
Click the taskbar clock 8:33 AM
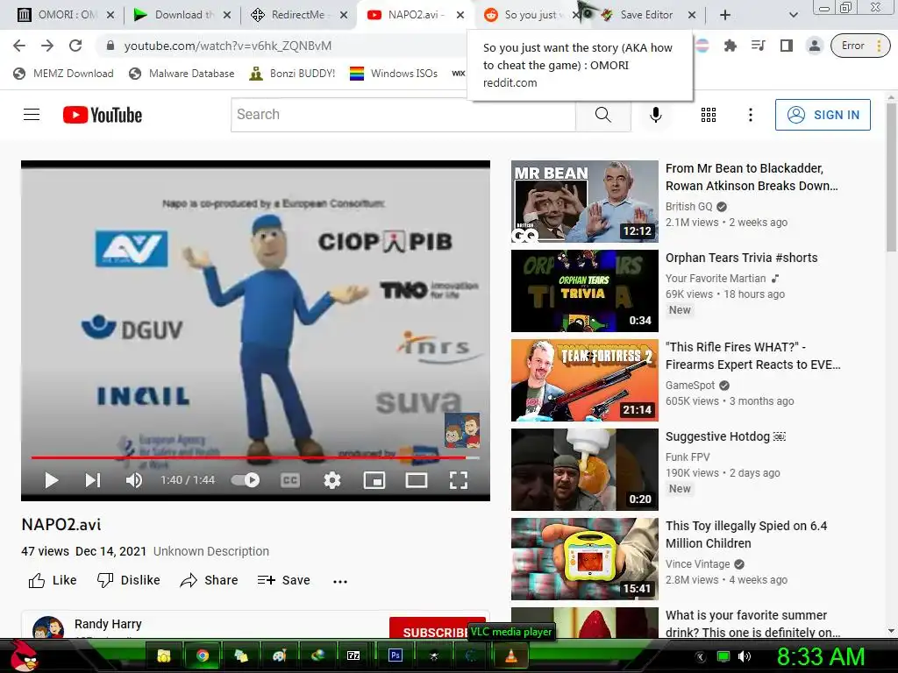point(821,656)
